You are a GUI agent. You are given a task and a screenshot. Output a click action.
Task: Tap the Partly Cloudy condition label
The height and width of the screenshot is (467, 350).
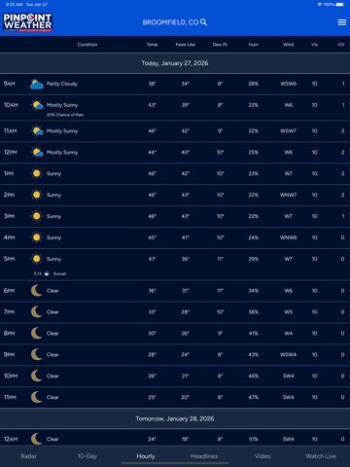(62, 84)
